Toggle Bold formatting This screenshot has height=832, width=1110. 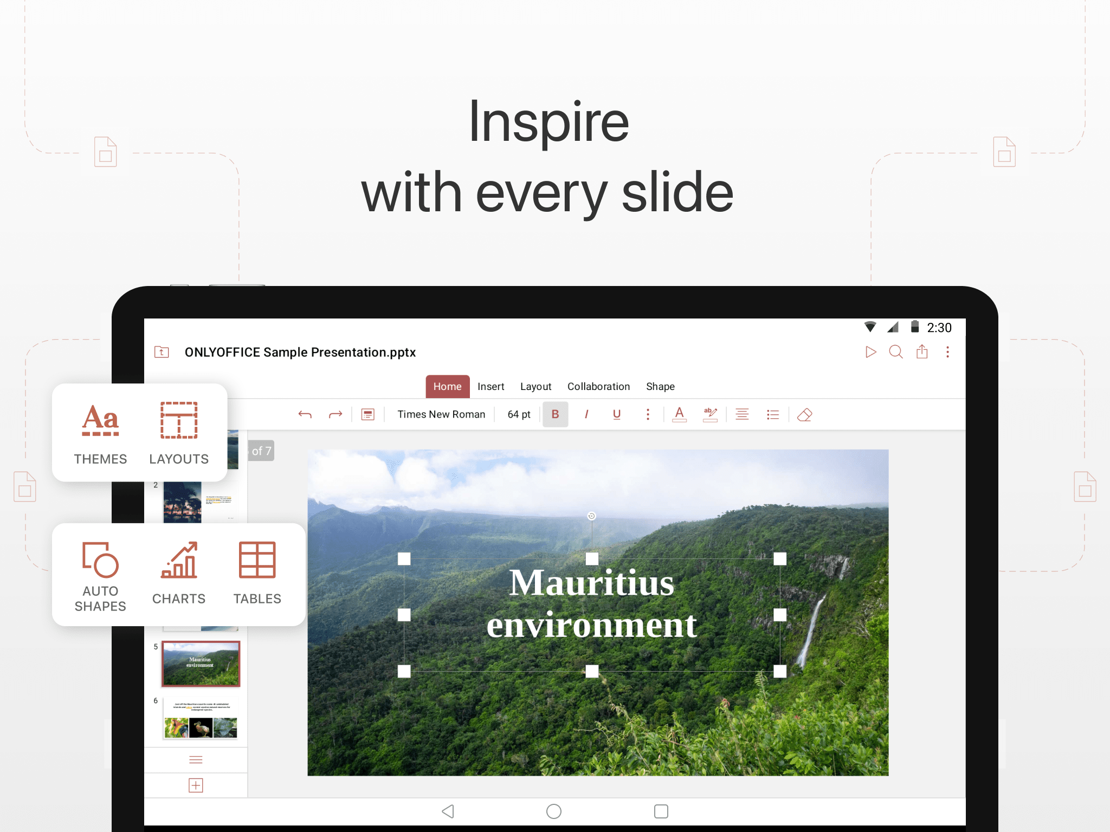click(x=555, y=414)
